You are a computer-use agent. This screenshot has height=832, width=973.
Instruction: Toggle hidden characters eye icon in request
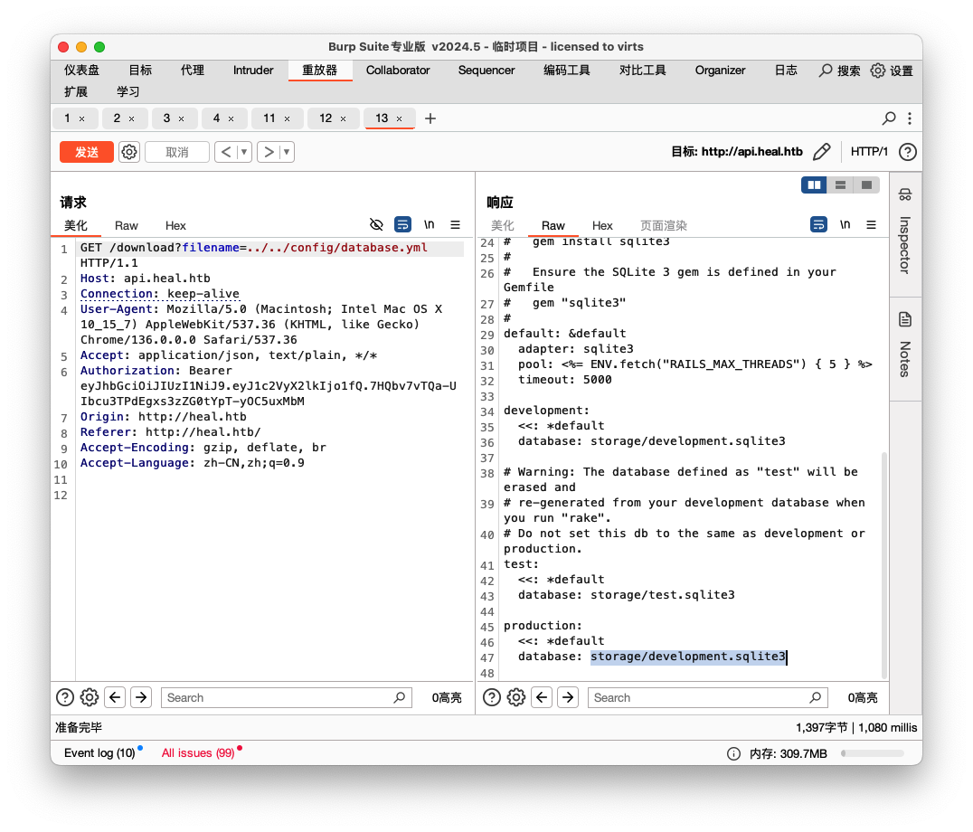[376, 224]
